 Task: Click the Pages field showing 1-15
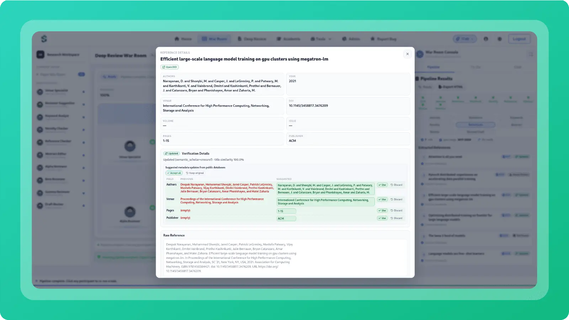point(222,139)
